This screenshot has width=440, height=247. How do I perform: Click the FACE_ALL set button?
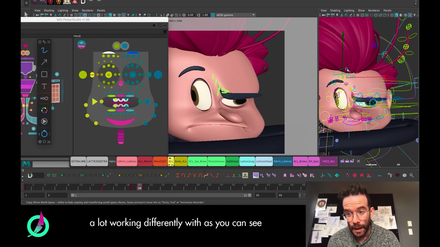[329, 161]
